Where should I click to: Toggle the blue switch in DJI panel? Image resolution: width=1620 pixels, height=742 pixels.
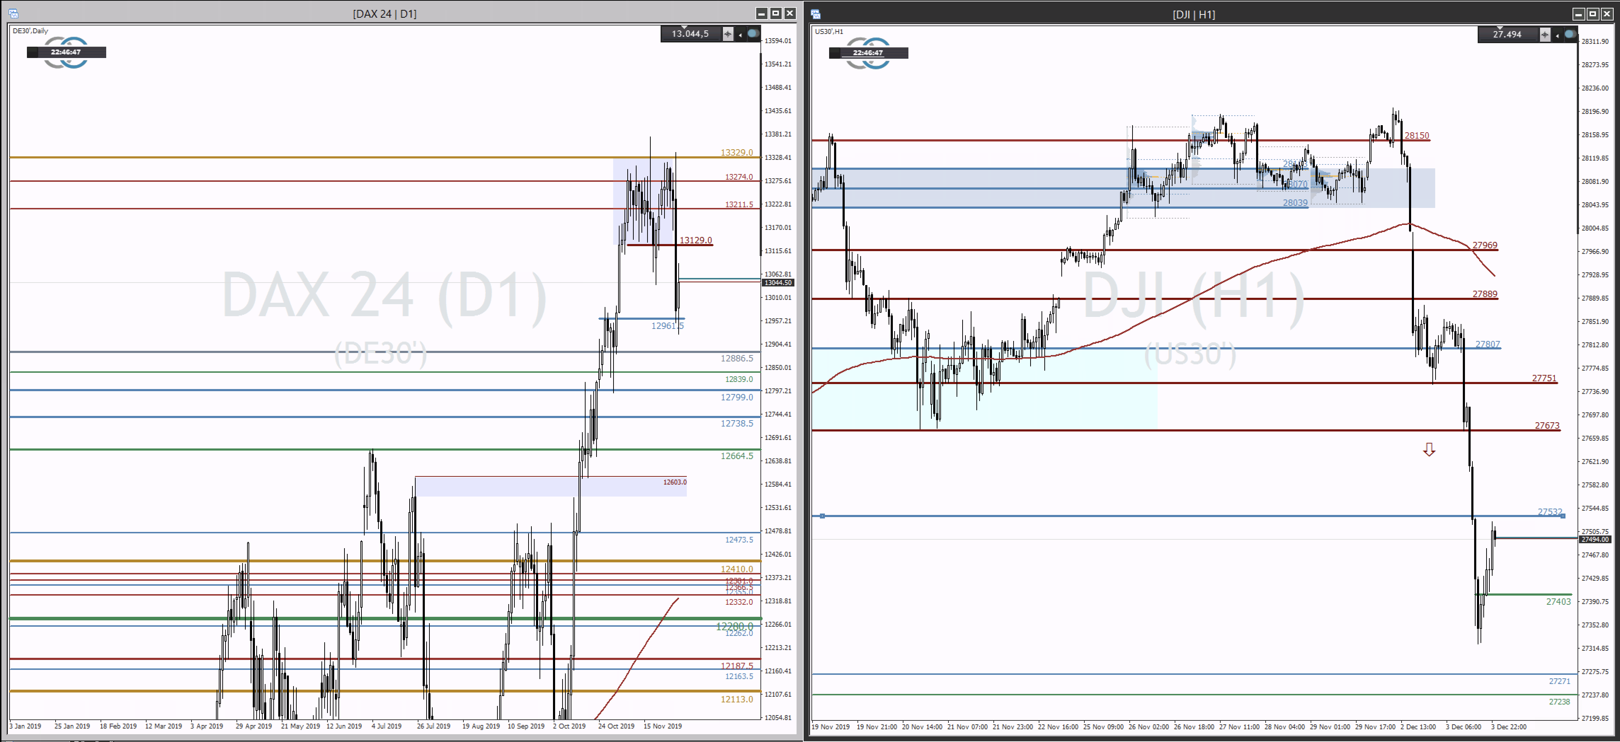pyautogui.click(x=1570, y=34)
